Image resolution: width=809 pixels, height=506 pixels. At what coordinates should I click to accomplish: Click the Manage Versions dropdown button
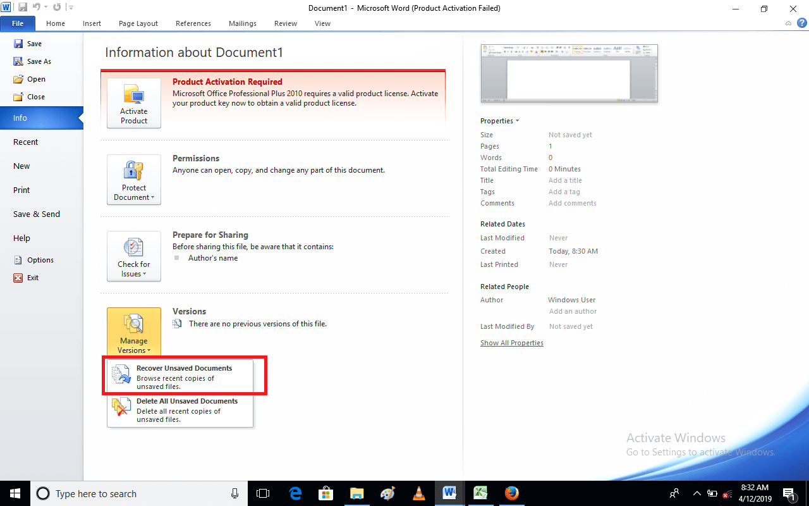pyautogui.click(x=134, y=333)
